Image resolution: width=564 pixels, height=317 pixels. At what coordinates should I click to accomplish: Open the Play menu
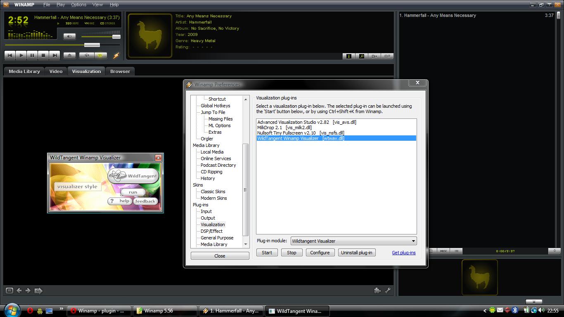click(61, 5)
